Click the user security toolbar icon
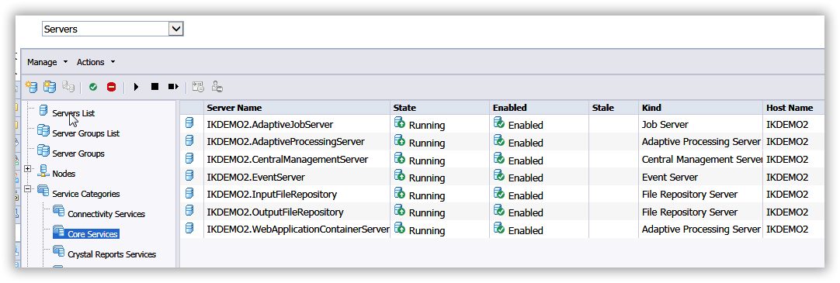Screen dimensions: 840x283 (x=217, y=87)
